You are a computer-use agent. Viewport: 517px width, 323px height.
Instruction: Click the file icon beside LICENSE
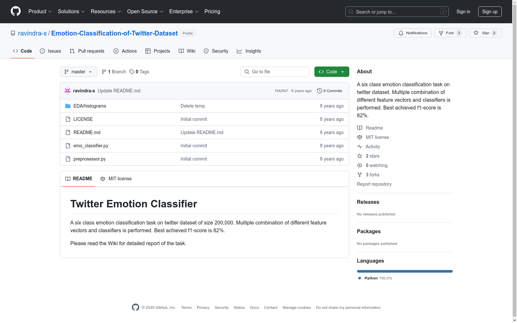pyautogui.click(x=68, y=119)
